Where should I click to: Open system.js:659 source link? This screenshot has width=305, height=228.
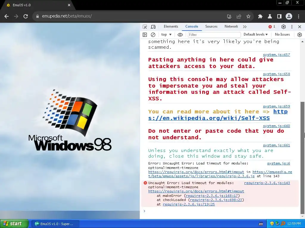(276, 107)
